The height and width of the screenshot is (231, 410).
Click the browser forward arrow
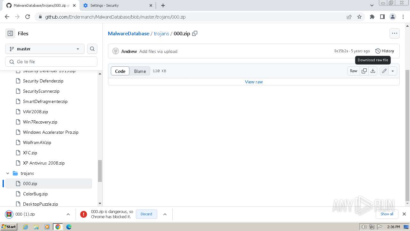17,17
